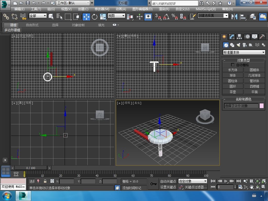
Task: Open the 渲染(R) menu
Action: (x=164, y=9)
